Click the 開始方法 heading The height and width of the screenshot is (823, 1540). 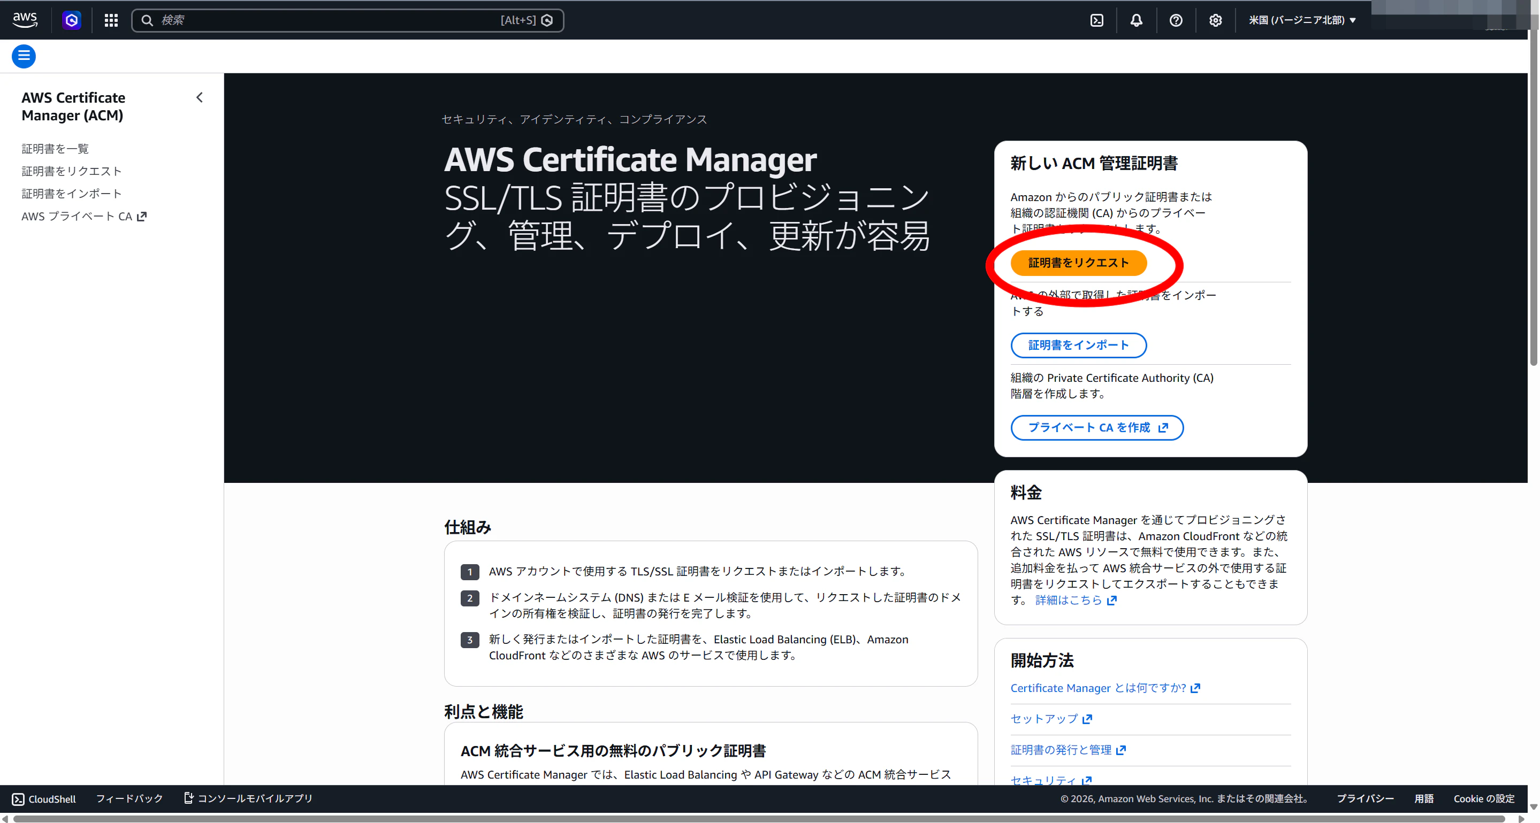[x=1042, y=660]
